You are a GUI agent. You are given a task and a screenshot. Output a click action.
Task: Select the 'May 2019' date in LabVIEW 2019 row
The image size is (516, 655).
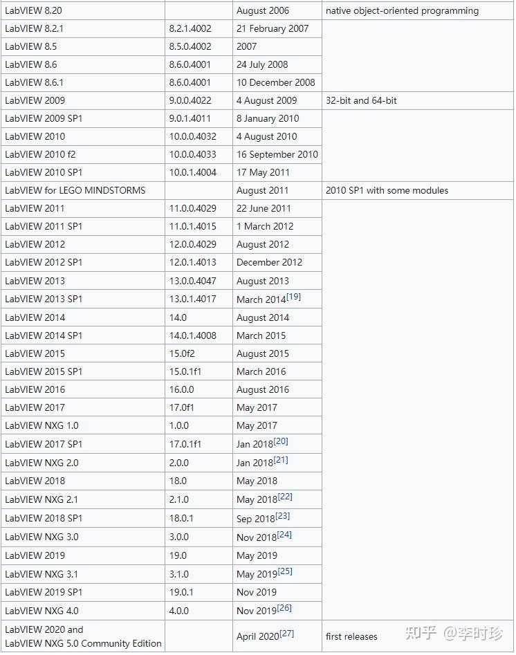pyautogui.click(x=257, y=555)
